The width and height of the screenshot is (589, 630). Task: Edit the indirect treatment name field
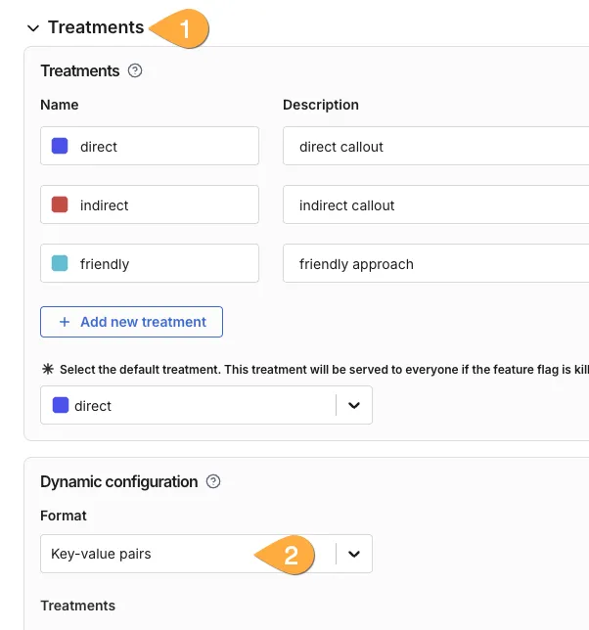click(x=161, y=204)
